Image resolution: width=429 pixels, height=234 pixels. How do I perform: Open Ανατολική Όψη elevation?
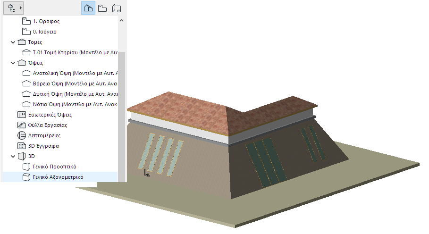pos(75,73)
